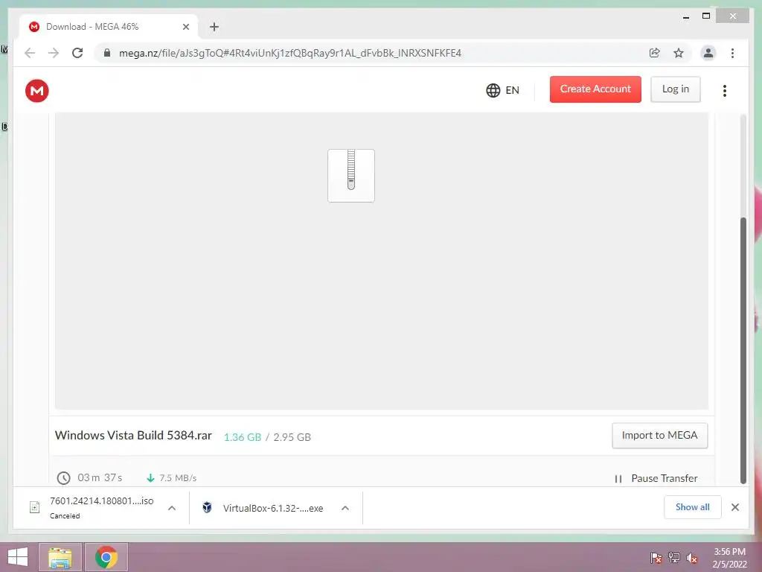Close the MEGA download tab

click(x=185, y=27)
